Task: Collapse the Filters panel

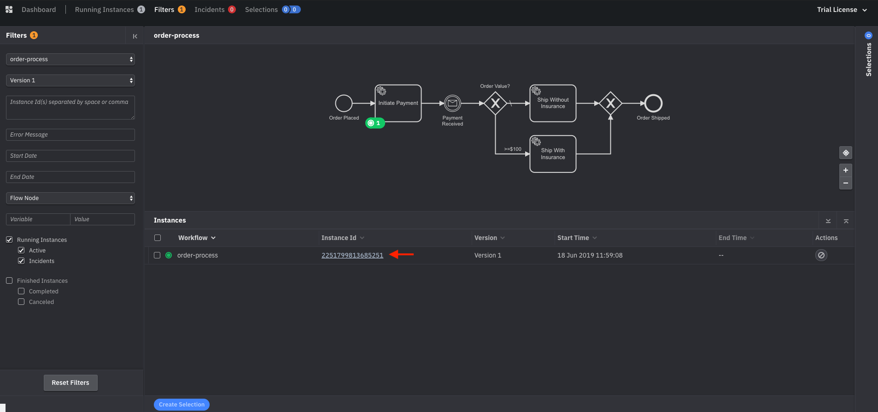Action: pos(135,36)
